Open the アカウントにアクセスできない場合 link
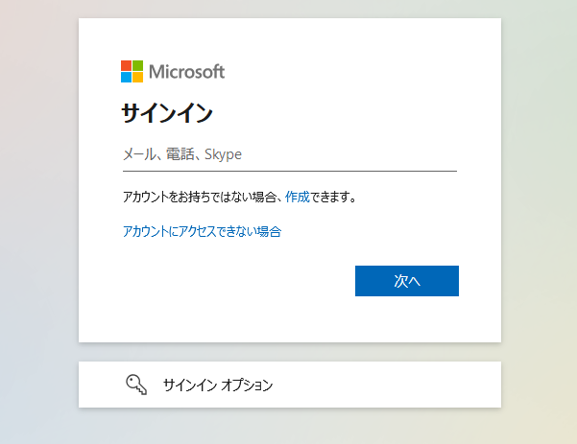 point(202,231)
